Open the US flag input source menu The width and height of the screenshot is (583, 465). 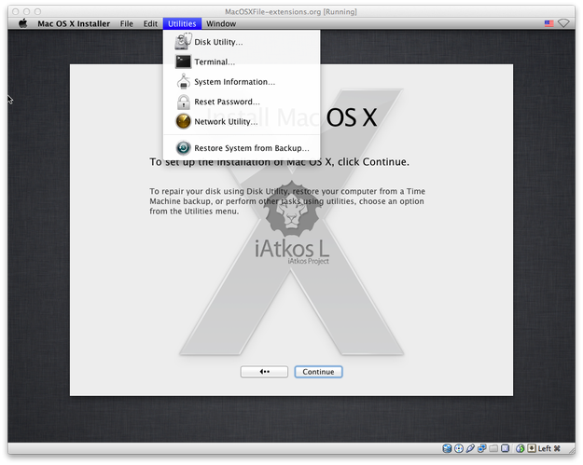(x=548, y=23)
